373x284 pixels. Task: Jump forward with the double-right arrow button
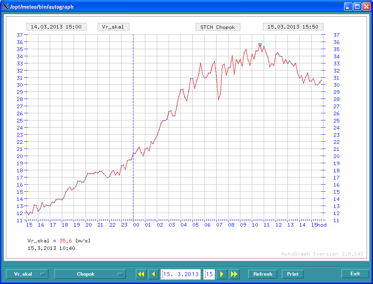pos(234,274)
